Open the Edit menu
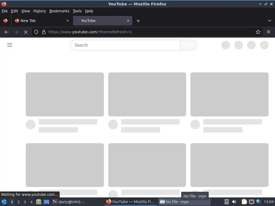This screenshot has height=206, width=275. tap(15, 11)
